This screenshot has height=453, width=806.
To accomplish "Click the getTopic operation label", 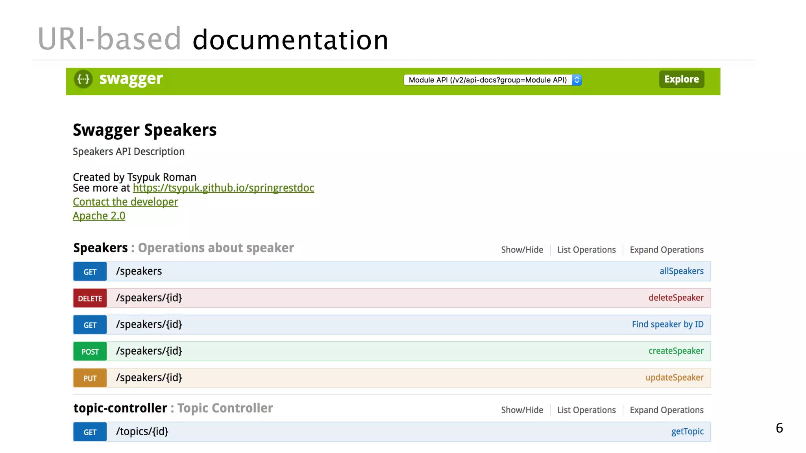I will click(688, 431).
